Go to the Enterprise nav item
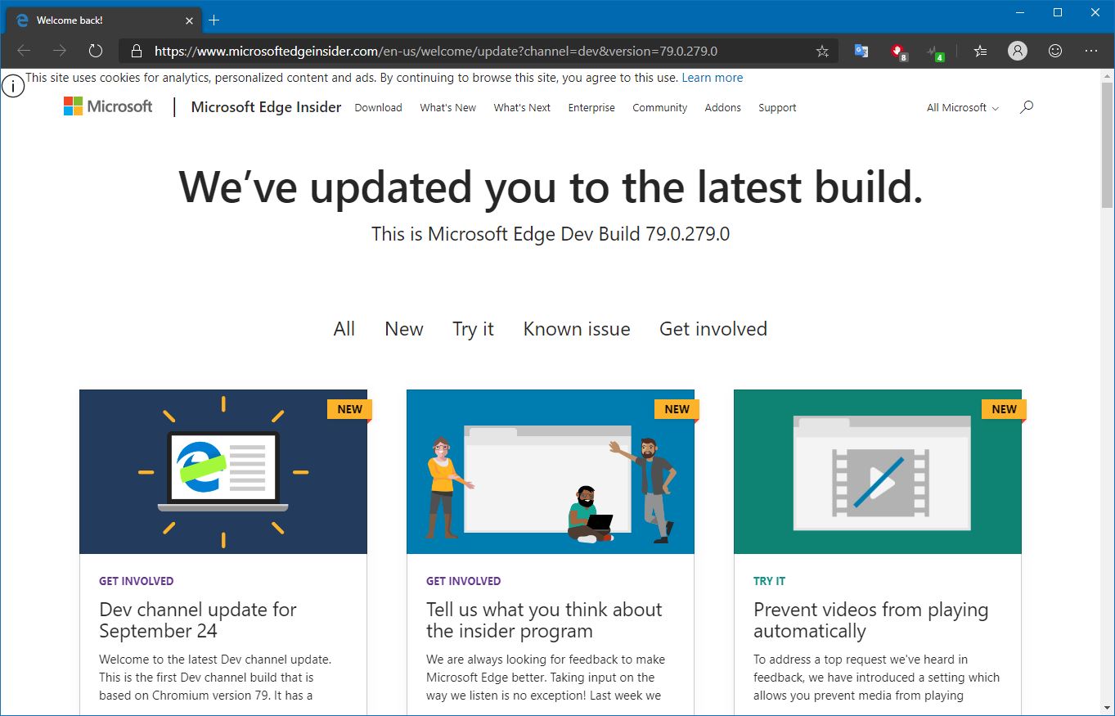Screen dimensions: 1115x716 coord(591,107)
